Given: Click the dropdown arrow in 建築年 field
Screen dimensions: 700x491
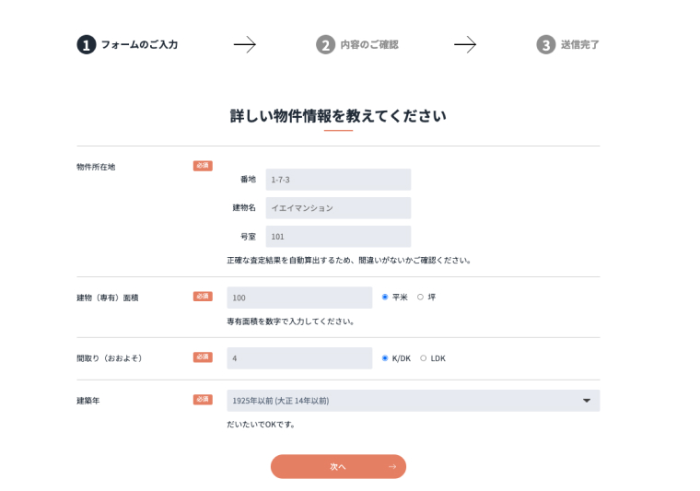Looking at the screenshot, I should click(x=587, y=401).
